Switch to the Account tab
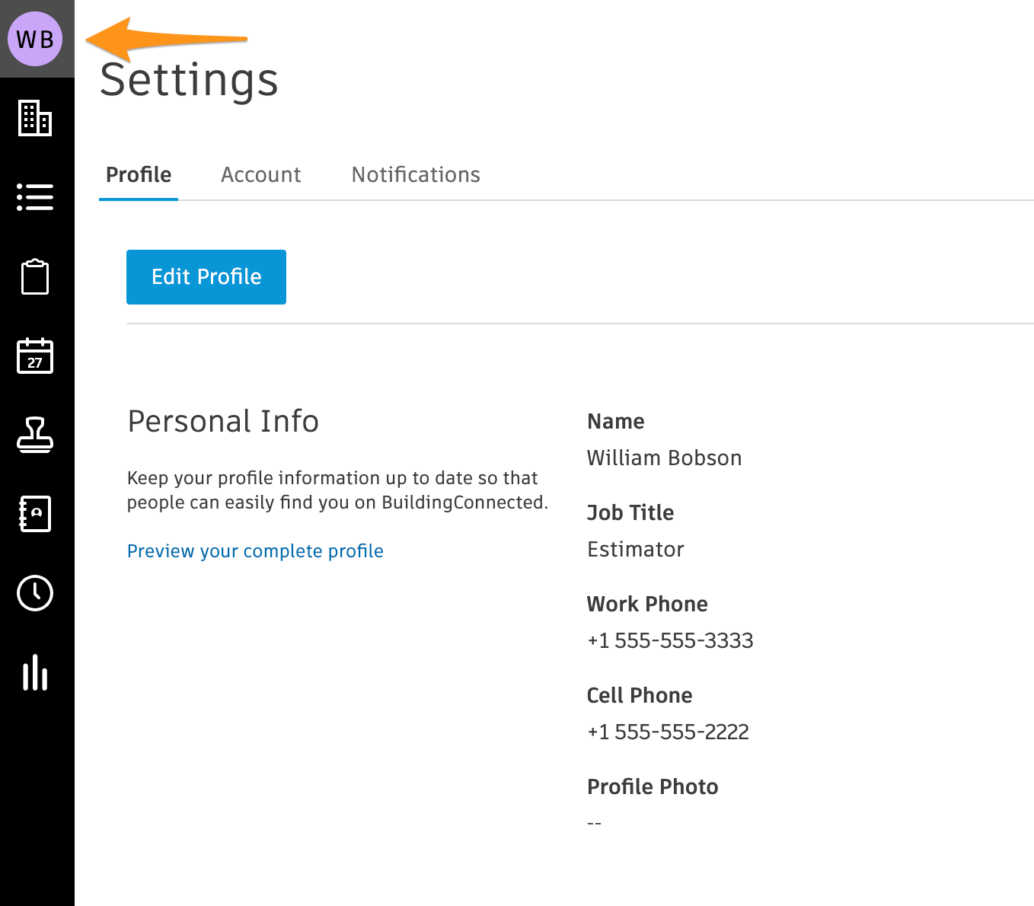 [260, 175]
